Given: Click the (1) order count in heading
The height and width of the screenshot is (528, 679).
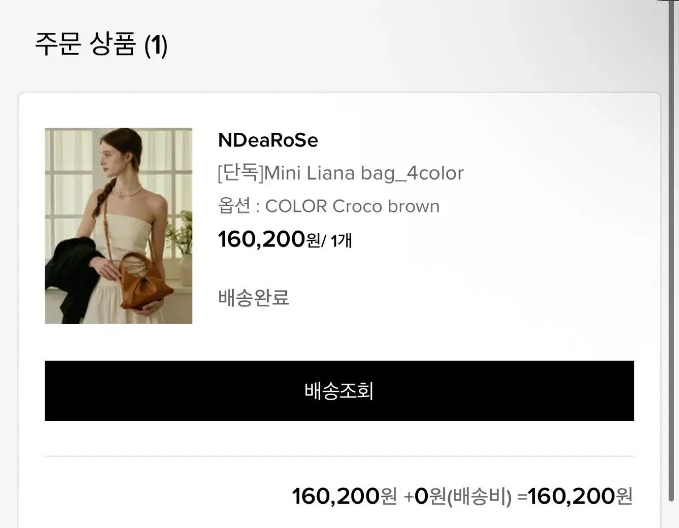Looking at the screenshot, I should 156,45.
